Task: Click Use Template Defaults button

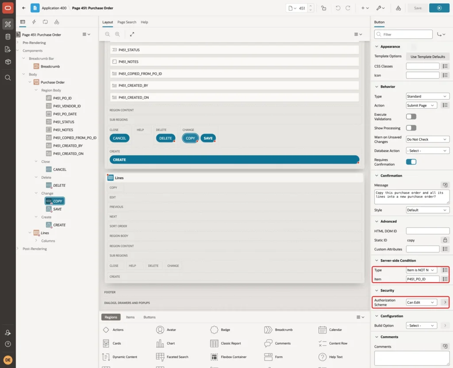Action: (428, 57)
